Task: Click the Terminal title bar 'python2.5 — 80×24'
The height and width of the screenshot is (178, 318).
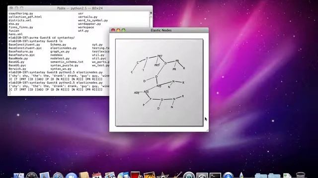Action: (x=80, y=8)
